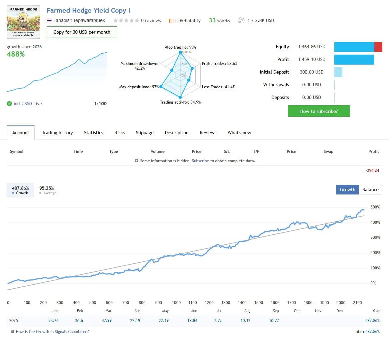Select the Reliability bar indicator icon

pyautogui.click(x=173, y=21)
